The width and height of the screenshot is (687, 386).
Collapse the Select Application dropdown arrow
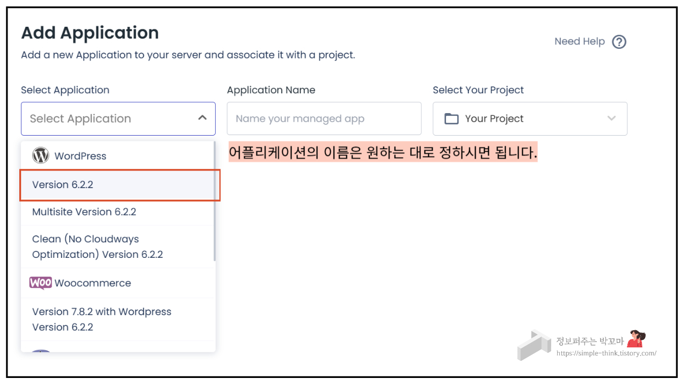(x=202, y=117)
